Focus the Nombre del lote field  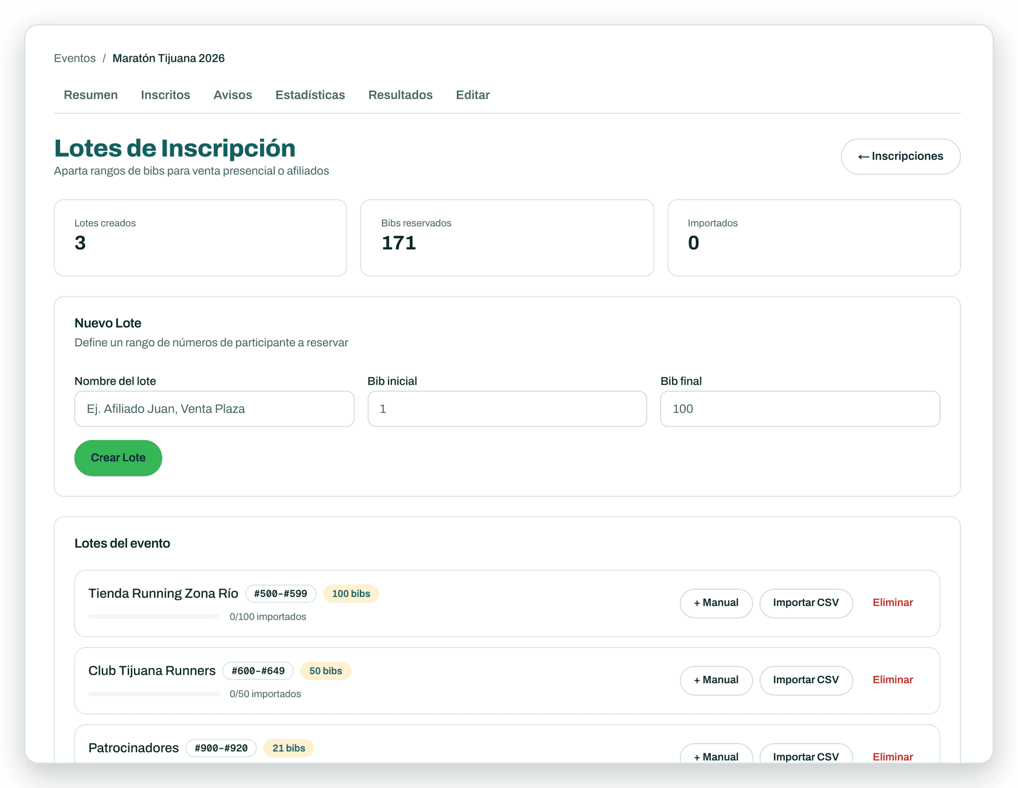point(214,409)
